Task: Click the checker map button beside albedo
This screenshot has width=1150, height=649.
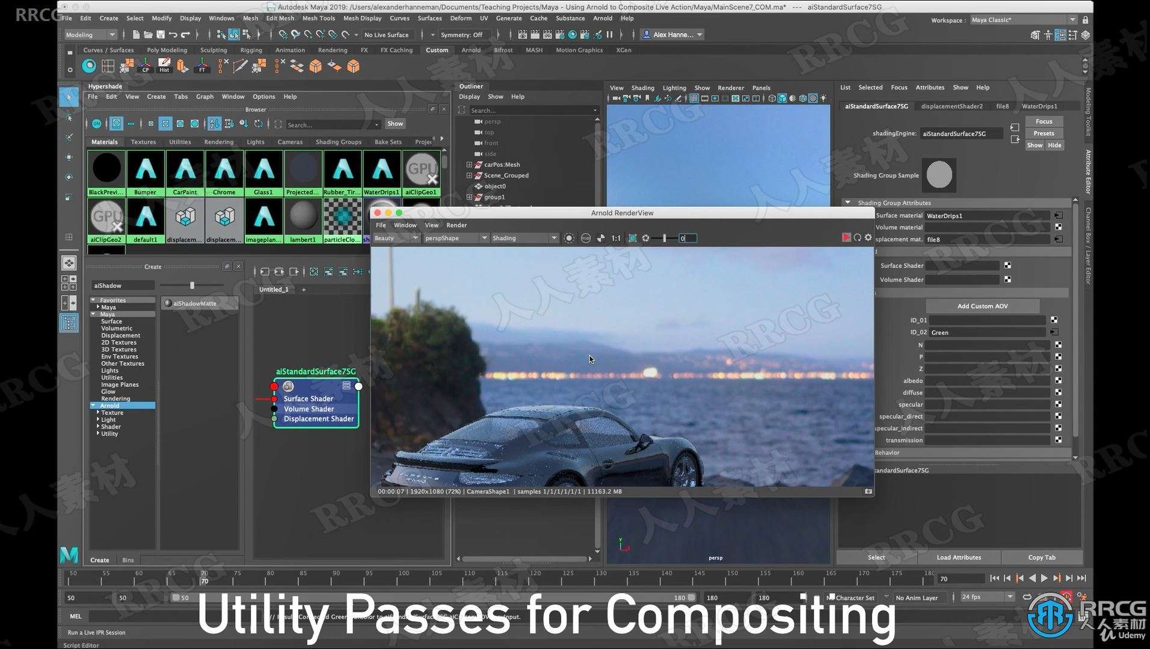Action: tap(1059, 380)
